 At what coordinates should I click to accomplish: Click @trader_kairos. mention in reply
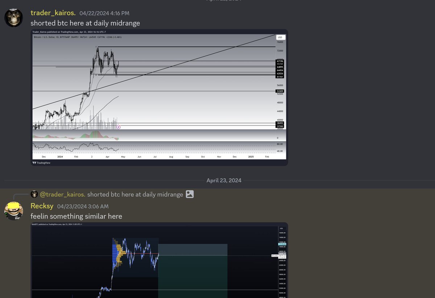(x=62, y=194)
